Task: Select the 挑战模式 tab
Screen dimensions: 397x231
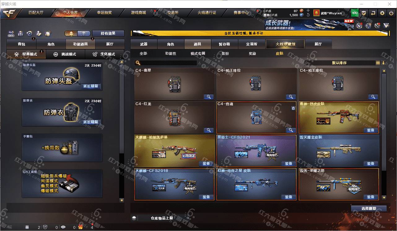Action: (65, 54)
